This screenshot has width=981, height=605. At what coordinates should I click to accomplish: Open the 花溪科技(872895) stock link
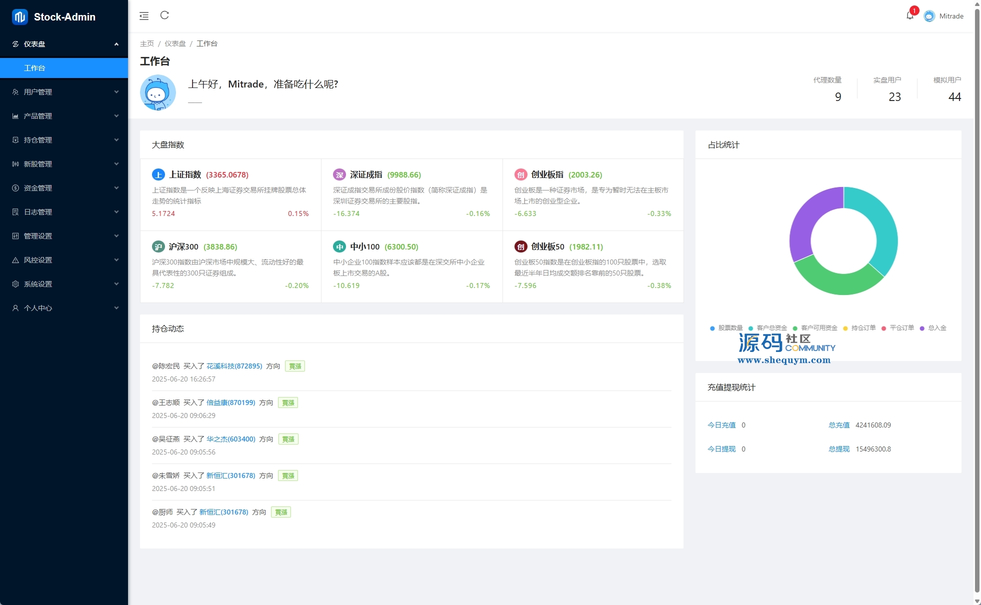pyautogui.click(x=234, y=366)
